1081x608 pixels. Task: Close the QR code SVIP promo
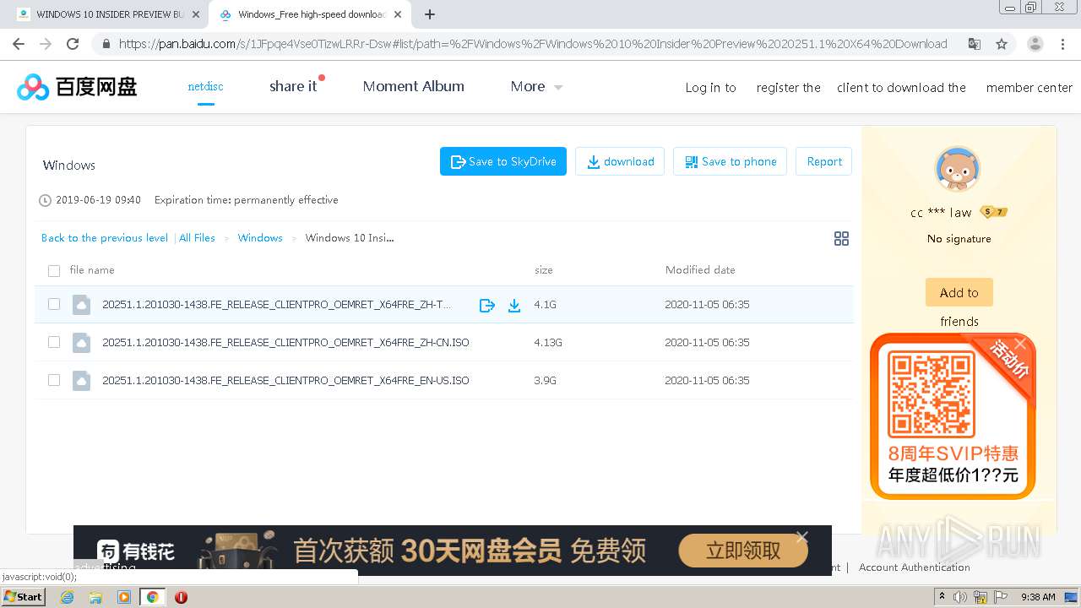pyautogui.click(x=1020, y=343)
